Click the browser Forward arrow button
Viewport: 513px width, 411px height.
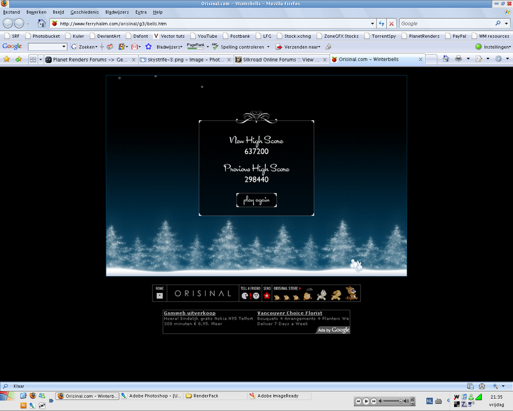[19, 24]
